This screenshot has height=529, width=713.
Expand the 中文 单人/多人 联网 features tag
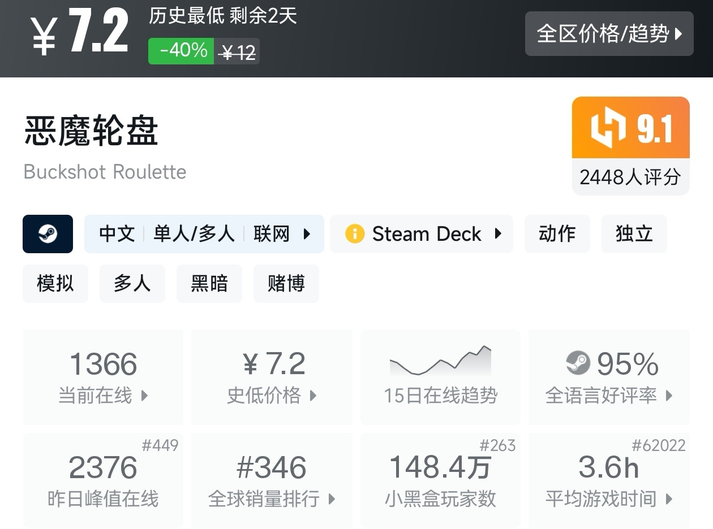tap(204, 234)
